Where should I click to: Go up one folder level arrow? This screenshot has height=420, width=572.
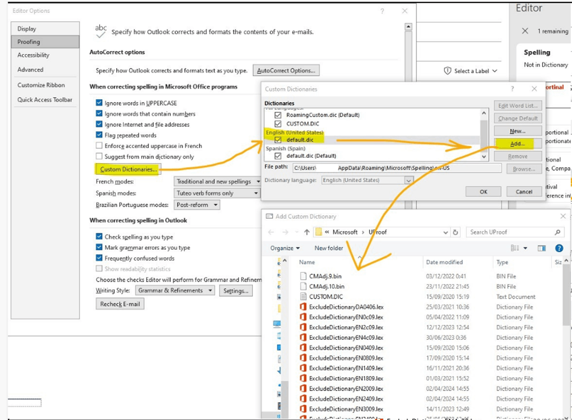(x=307, y=232)
